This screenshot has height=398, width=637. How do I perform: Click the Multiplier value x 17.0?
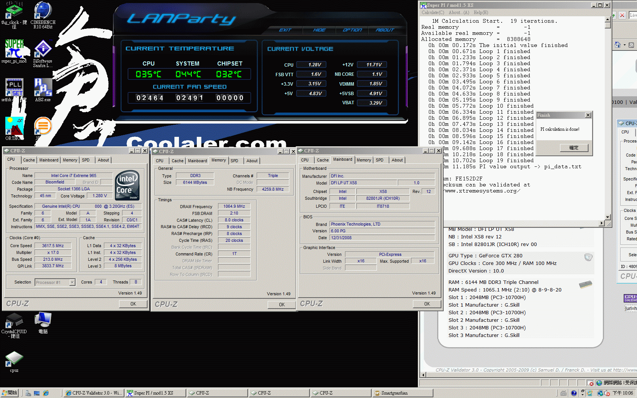click(x=53, y=252)
